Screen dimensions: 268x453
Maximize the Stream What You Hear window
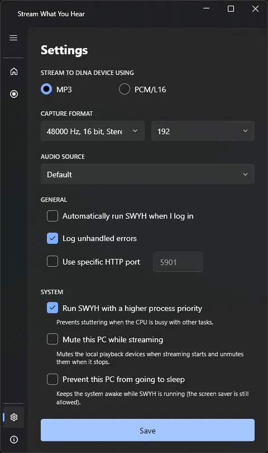(231, 8)
